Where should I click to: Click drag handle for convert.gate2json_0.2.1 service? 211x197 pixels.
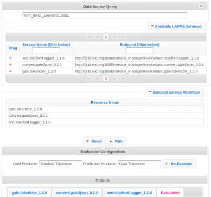point(10,64)
